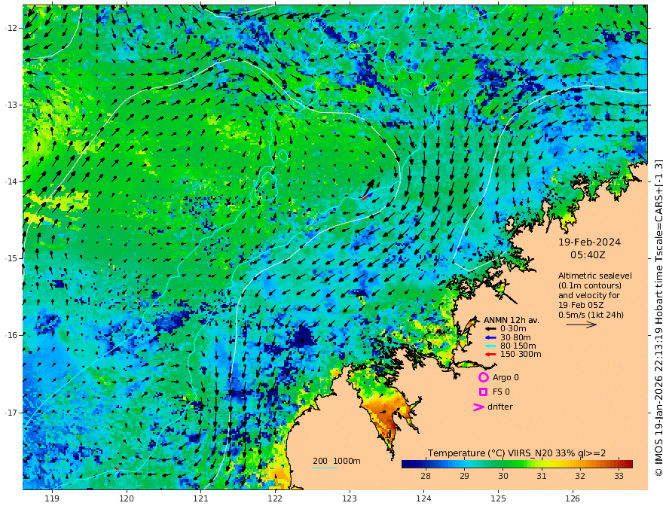This screenshot has height=512, width=663.
Task: Click colorbar tick label 32
Action: coord(580,476)
